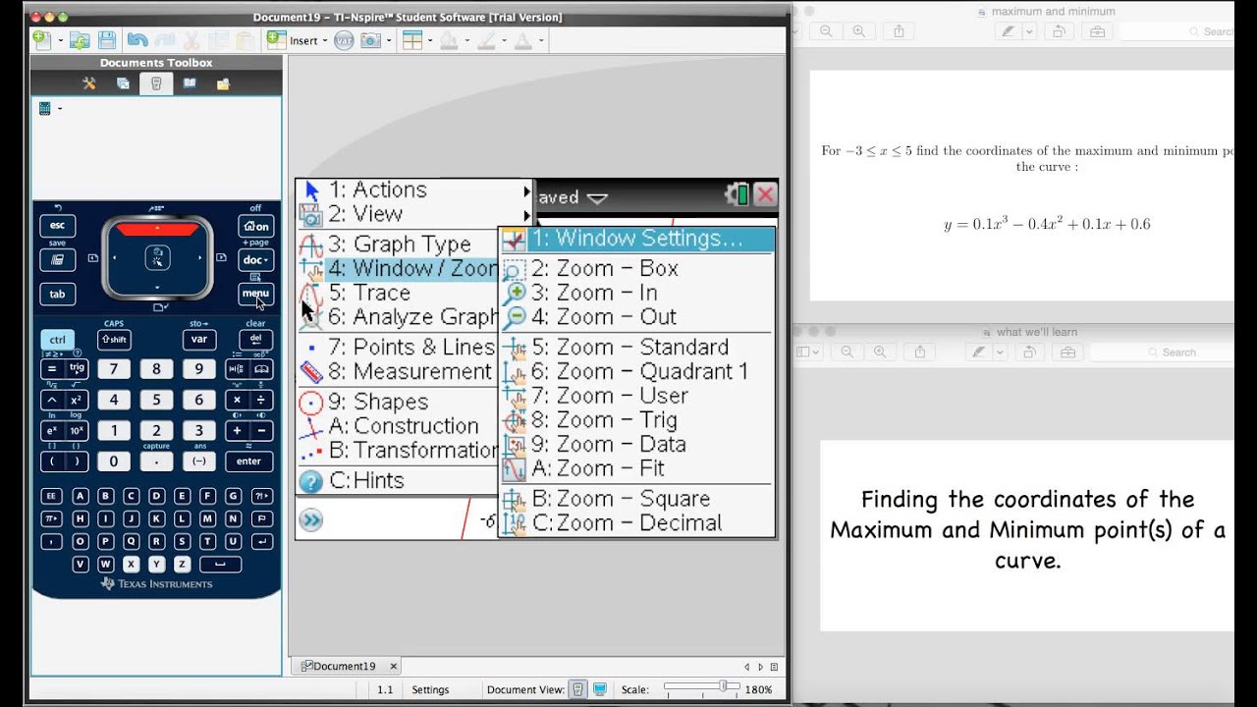Click the var key on calculator

click(x=199, y=340)
